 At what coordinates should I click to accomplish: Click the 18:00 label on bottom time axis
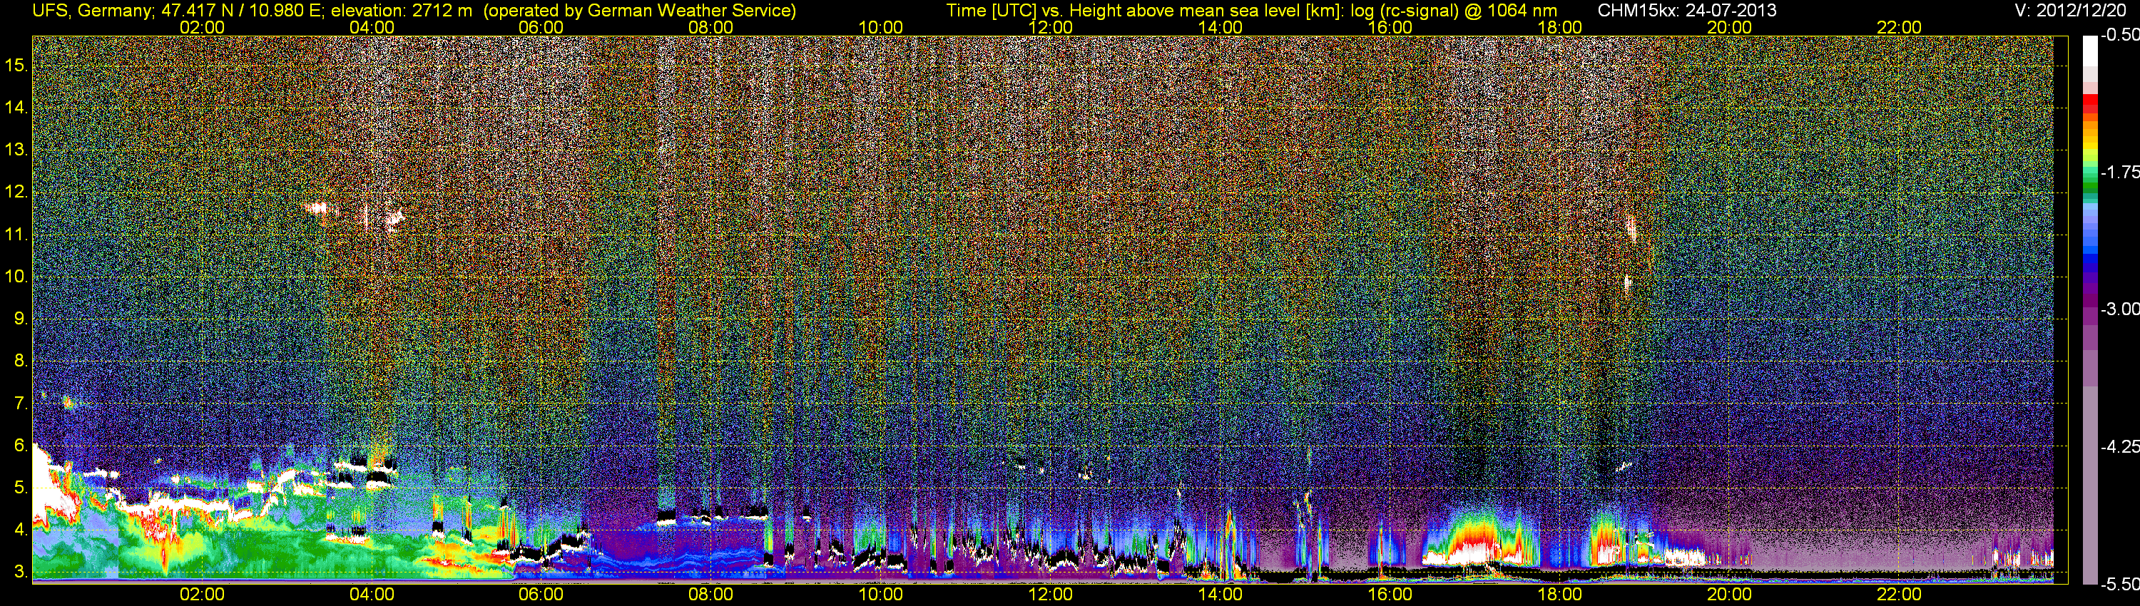1559,595
